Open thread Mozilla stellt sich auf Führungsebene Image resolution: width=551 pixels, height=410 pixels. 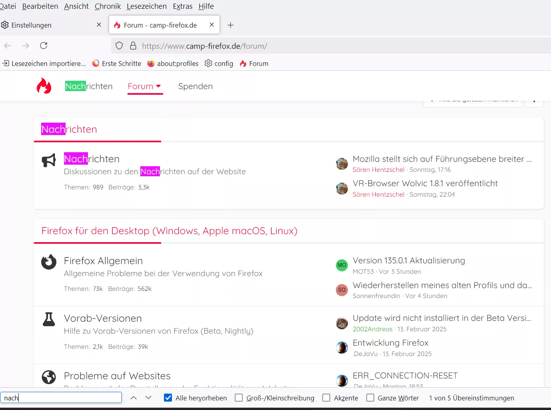442,159
